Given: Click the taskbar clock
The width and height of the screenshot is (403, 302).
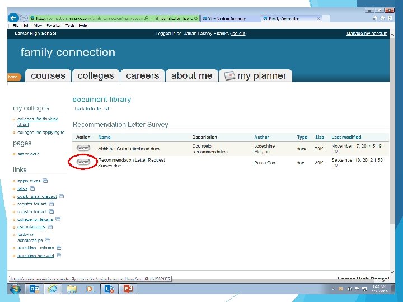Looking at the screenshot, I should (x=379, y=289).
